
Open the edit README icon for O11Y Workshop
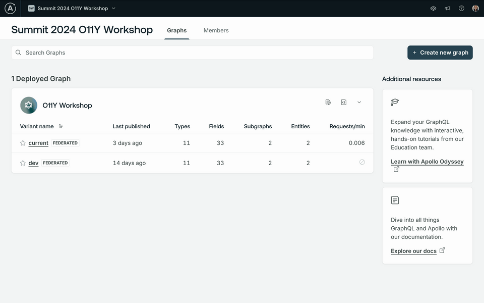pyautogui.click(x=328, y=102)
